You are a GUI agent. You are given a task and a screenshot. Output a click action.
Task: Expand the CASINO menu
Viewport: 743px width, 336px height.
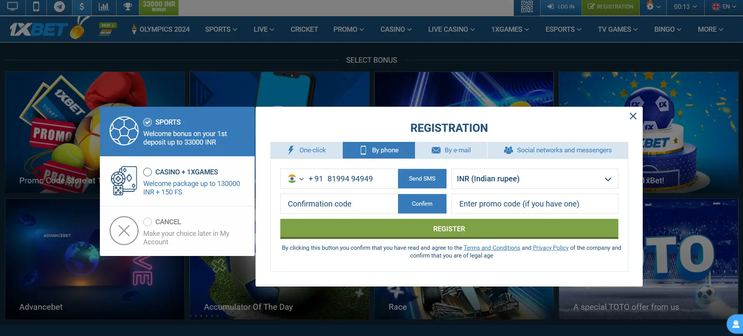(396, 29)
